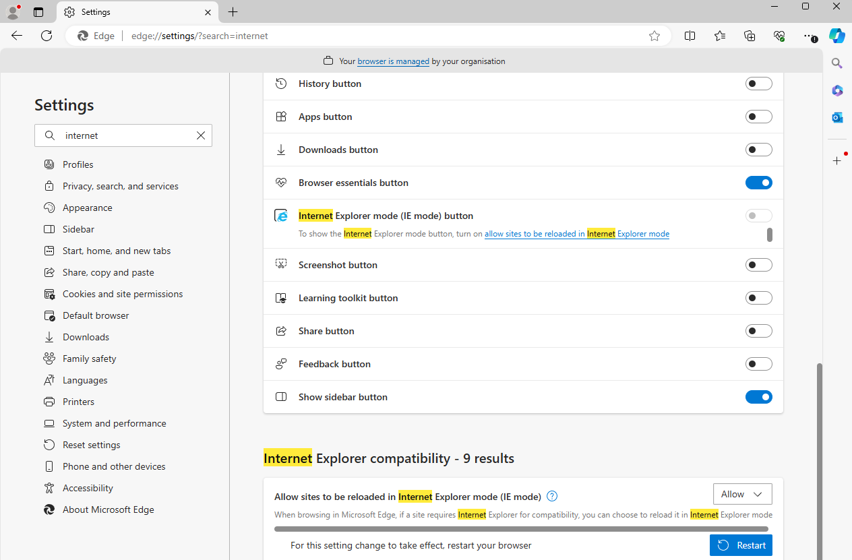852x560 pixels.
Task: Open Default browser settings
Action: click(96, 315)
